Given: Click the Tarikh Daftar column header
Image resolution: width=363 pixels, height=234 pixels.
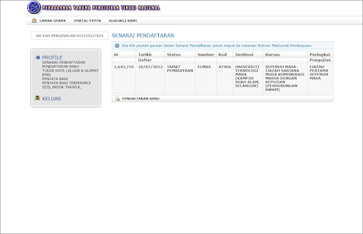Looking at the screenshot, I should click(x=145, y=57).
